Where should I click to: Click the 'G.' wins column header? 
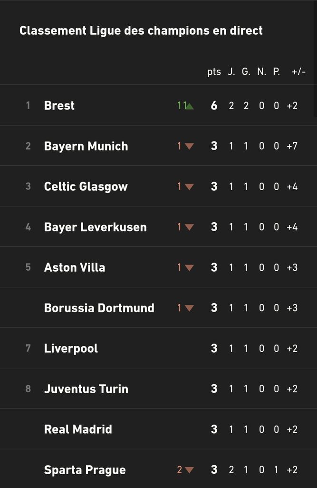point(246,72)
